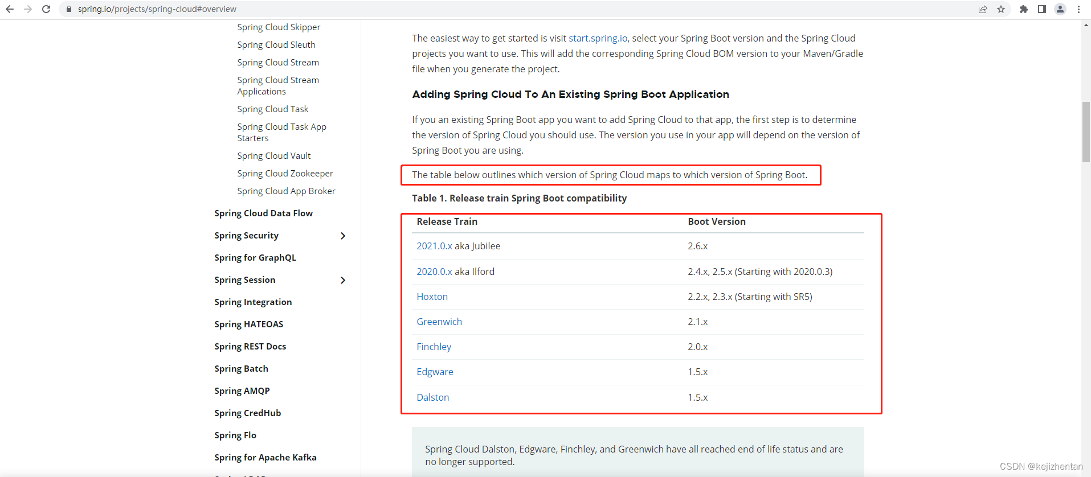Select Spring REST Docs project
The image size is (1091, 477).
coord(250,347)
